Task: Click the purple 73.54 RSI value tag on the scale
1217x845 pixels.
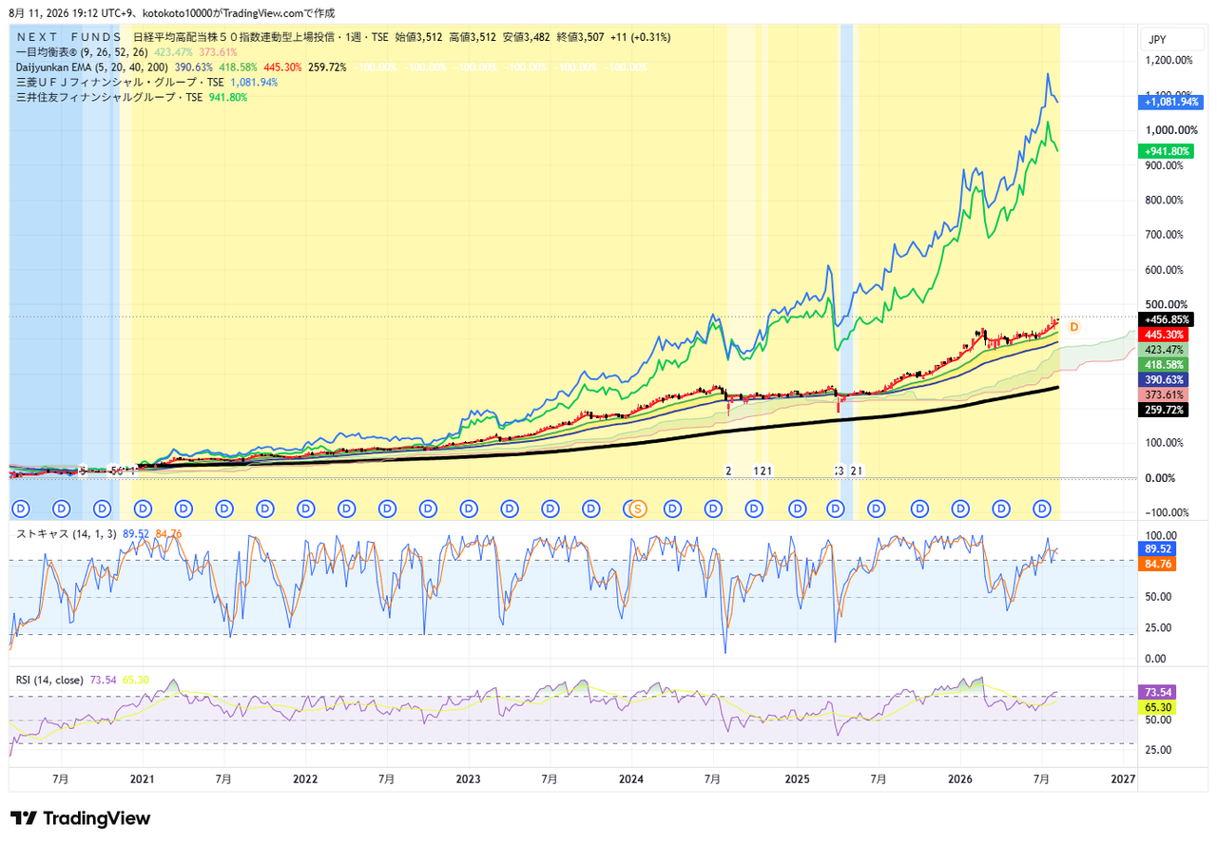Action: tap(1158, 692)
